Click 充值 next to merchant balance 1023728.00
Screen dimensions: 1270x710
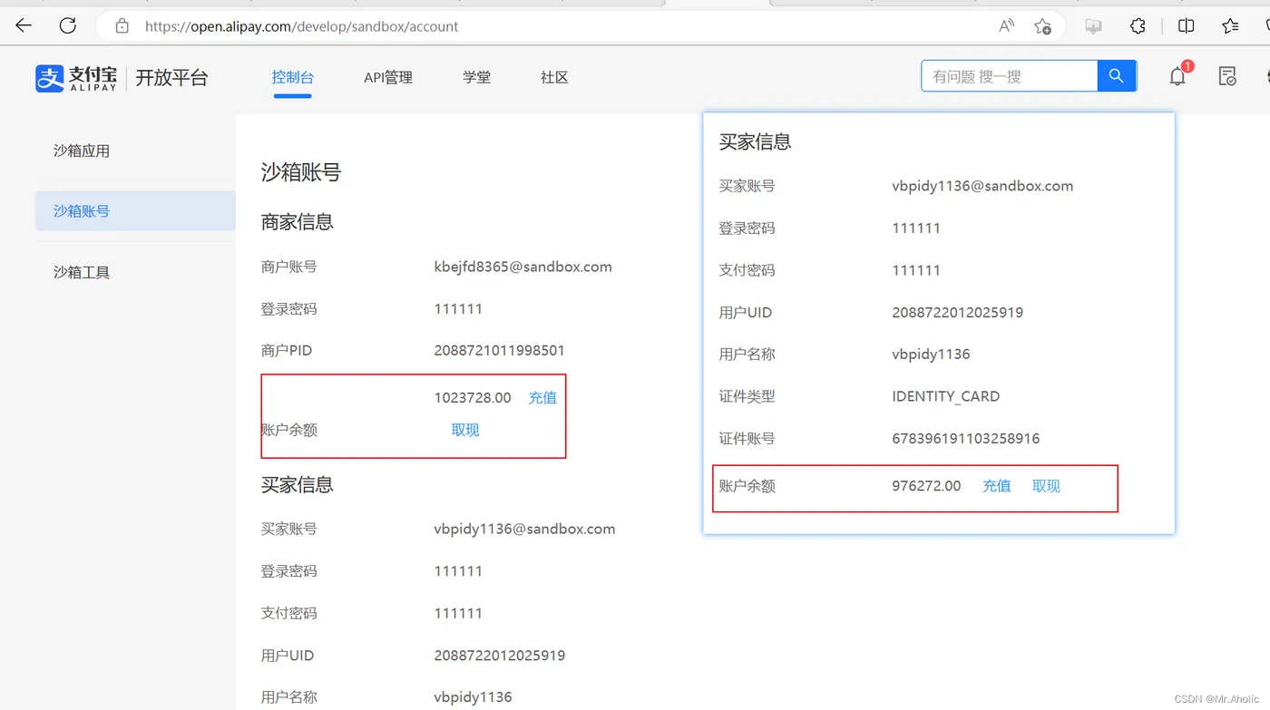pos(542,397)
